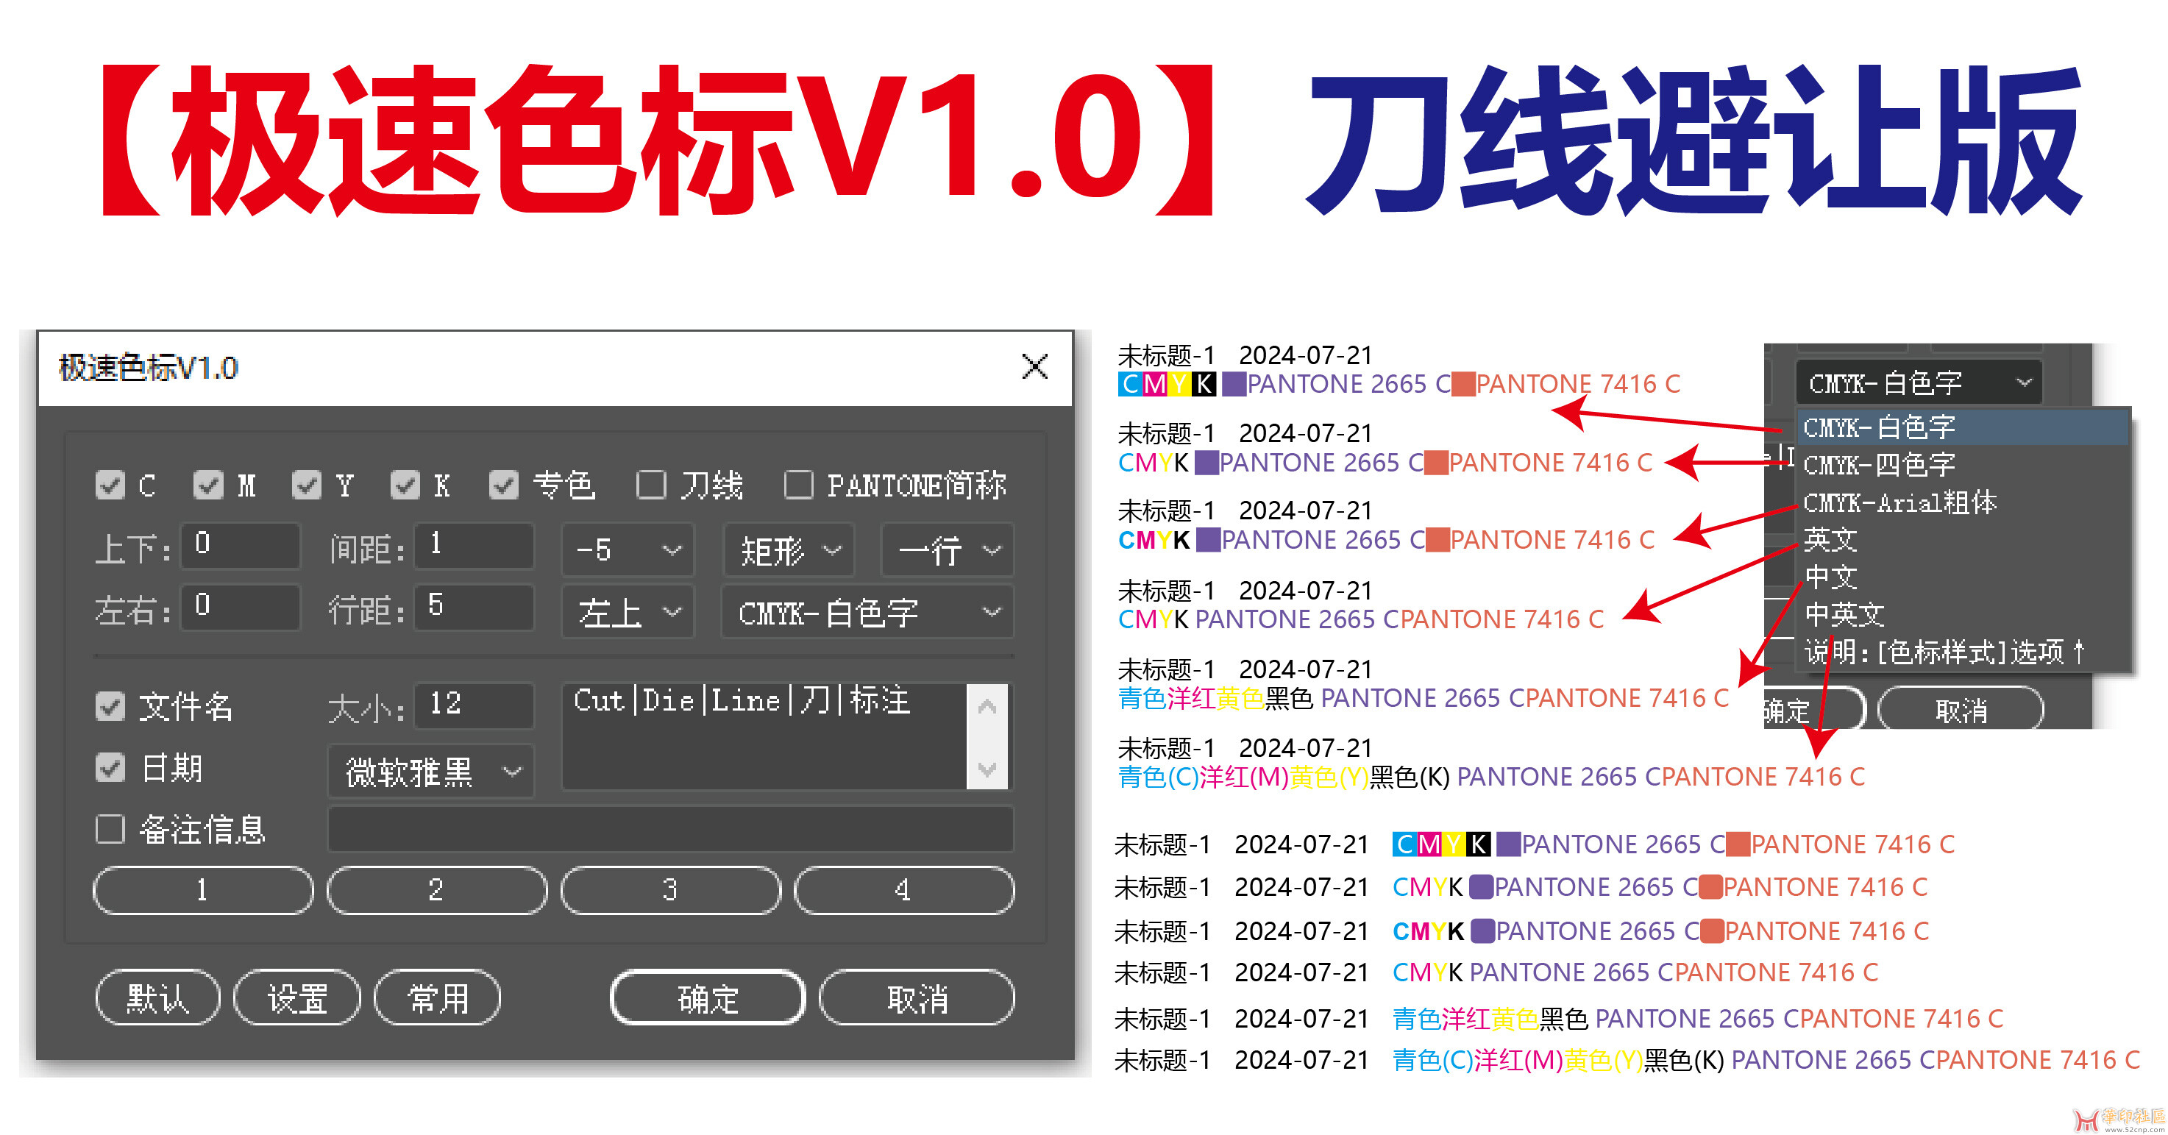Confirm with 确定 in the main dialog

[x=708, y=998]
